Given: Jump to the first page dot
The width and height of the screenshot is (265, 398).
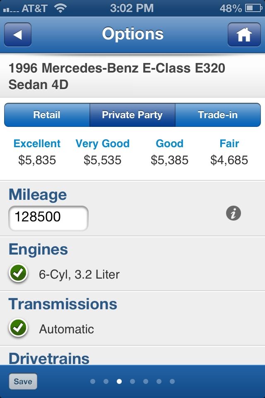Looking at the screenshot, I should (93, 381).
